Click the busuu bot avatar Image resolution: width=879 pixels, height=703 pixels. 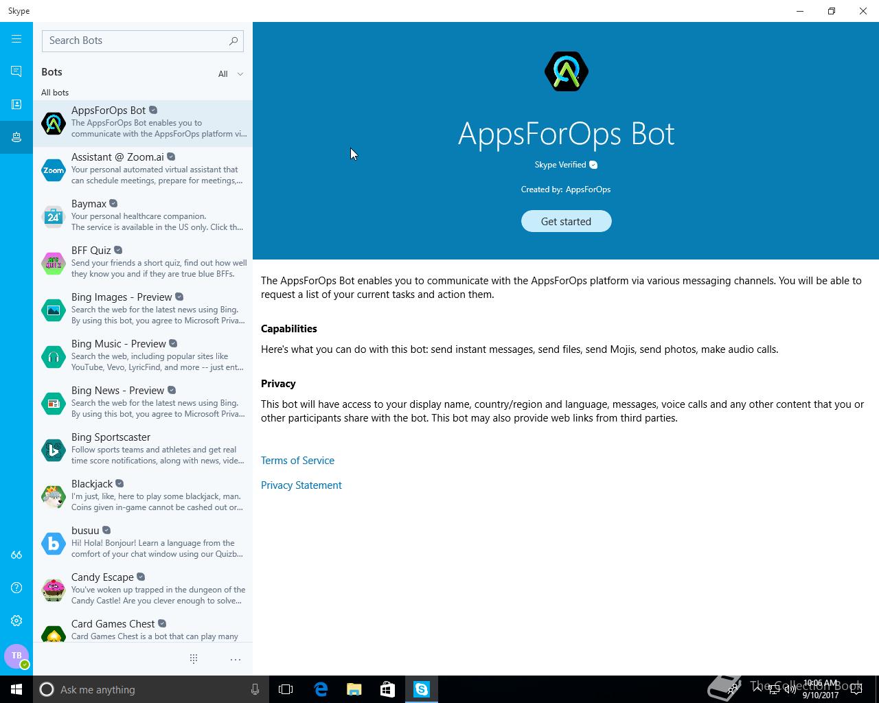click(54, 544)
